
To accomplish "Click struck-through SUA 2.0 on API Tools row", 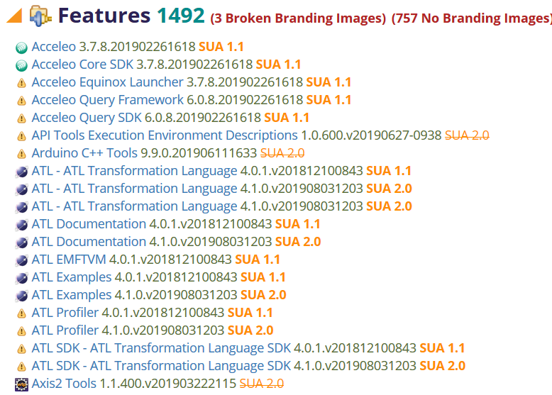I will (467, 135).
